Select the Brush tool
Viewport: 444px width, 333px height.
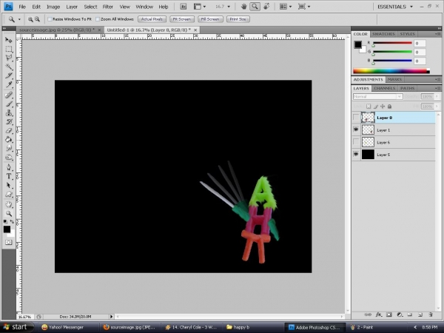(x=9, y=104)
